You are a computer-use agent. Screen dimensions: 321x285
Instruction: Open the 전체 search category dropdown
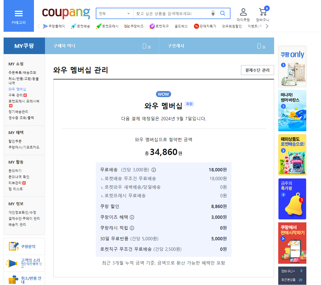pos(115,13)
